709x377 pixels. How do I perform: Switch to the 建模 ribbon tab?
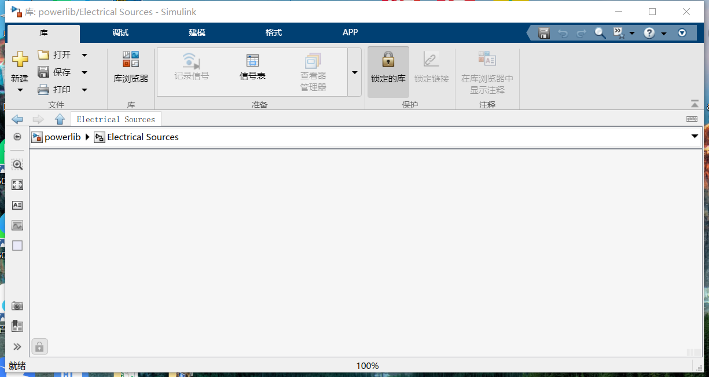point(197,32)
